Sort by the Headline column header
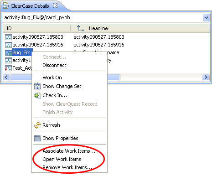Viewport: 212px width, 176px height. pyautogui.click(x=98, y=28)
